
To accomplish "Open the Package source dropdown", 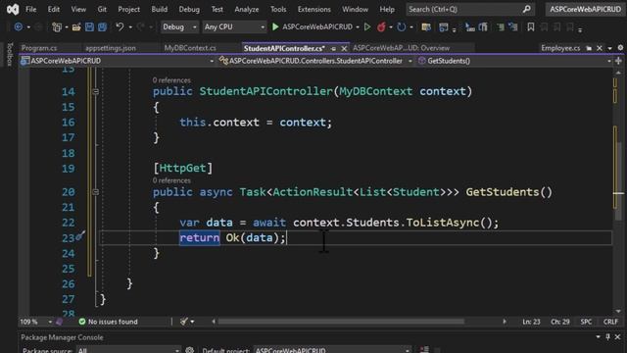I will pos(128,350).
